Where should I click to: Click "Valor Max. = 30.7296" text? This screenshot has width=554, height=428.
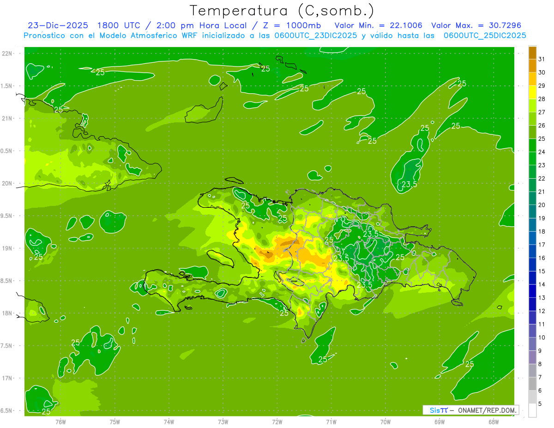[x=476, y=25]
